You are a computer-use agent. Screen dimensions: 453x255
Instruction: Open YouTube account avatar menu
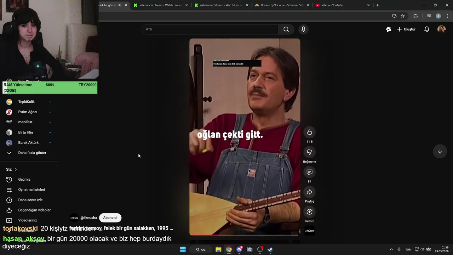click(441, 29)
